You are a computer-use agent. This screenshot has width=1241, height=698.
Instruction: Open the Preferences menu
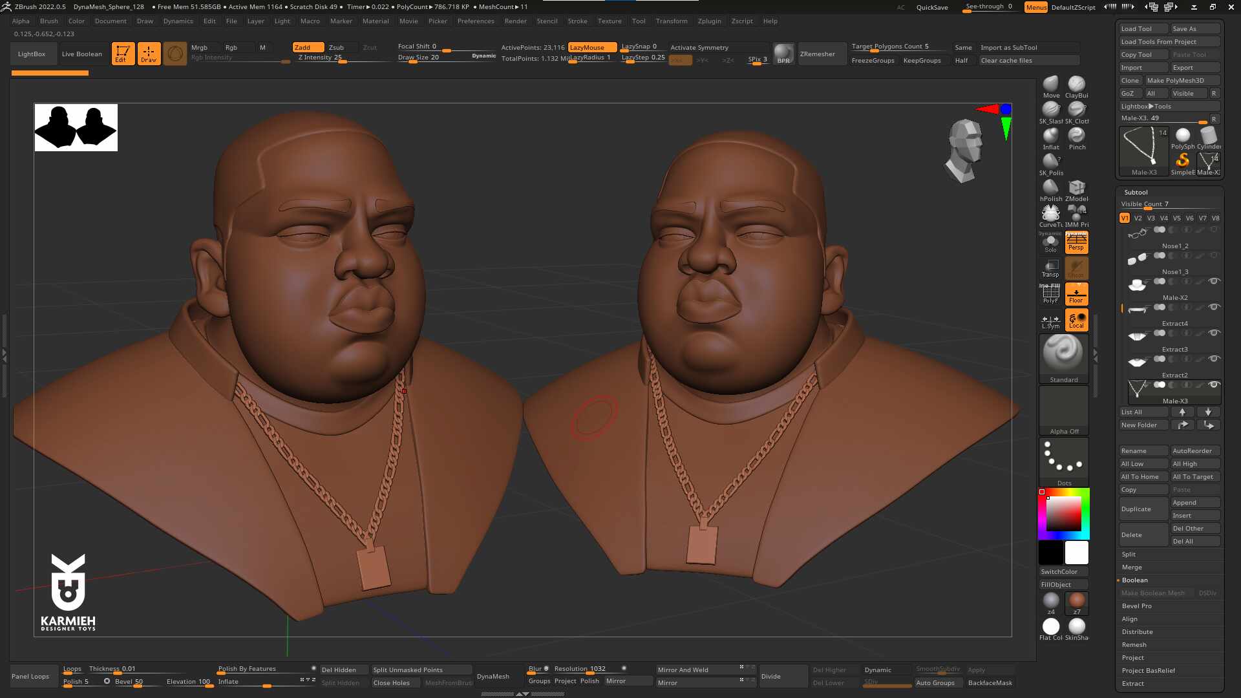[x=476, y=21]
